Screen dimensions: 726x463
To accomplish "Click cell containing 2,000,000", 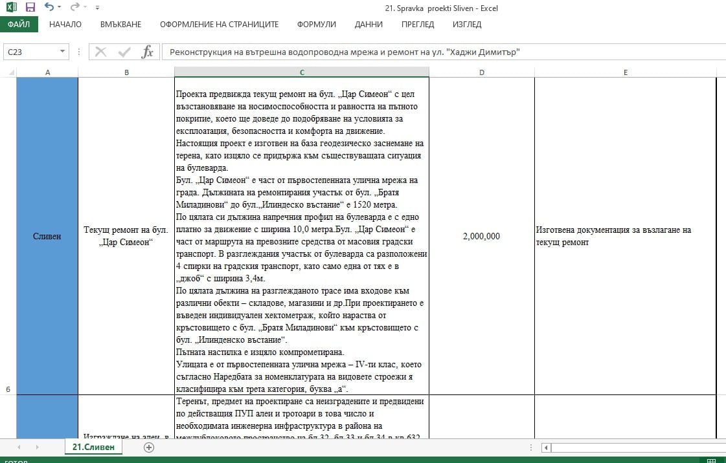I will [482, 237].
